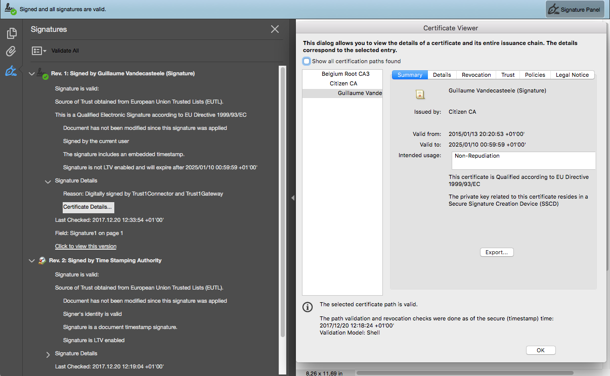Screen dimensions: 610x376
Task: Expand Signature Details under Rev. 2
Action: point(48,354)
